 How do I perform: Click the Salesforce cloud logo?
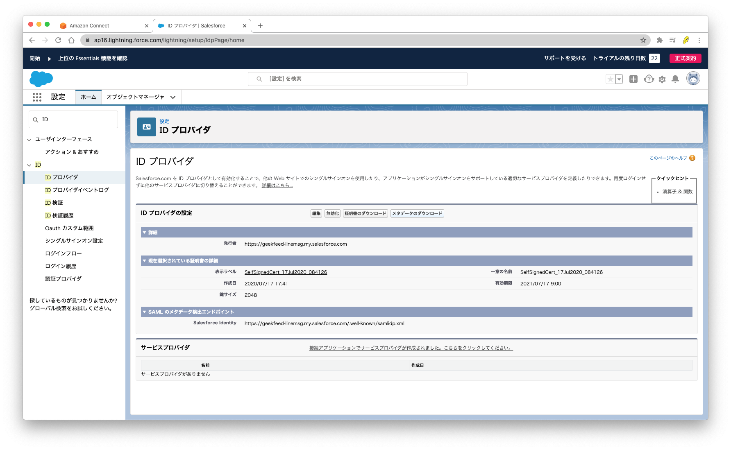pyautogui.click(x=41, y=79)
